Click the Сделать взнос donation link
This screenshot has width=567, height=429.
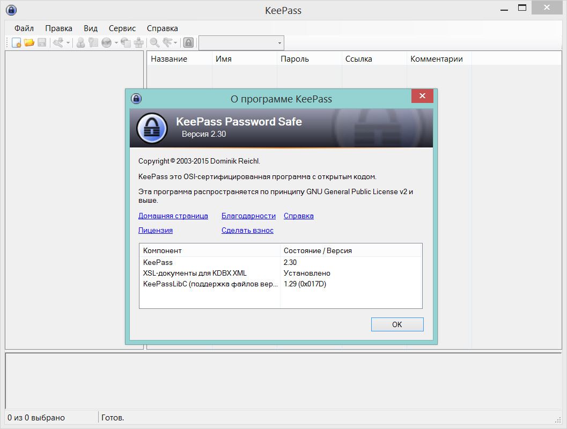pyautogui.click(x=247, y=230)
